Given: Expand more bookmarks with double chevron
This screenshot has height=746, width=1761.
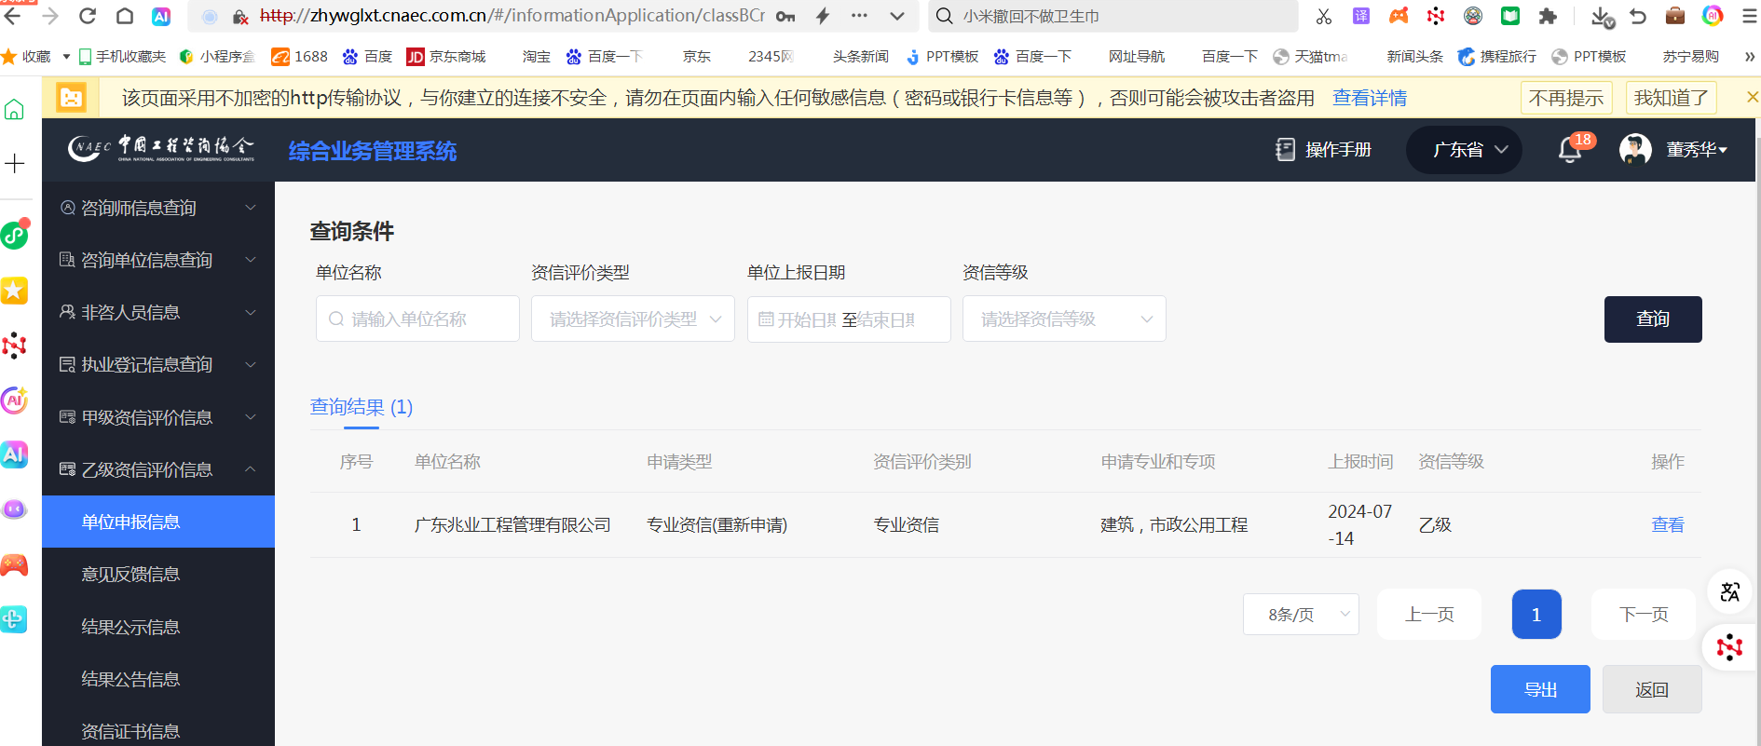Looking at the screenshot, I should [x=1750, y=57].
